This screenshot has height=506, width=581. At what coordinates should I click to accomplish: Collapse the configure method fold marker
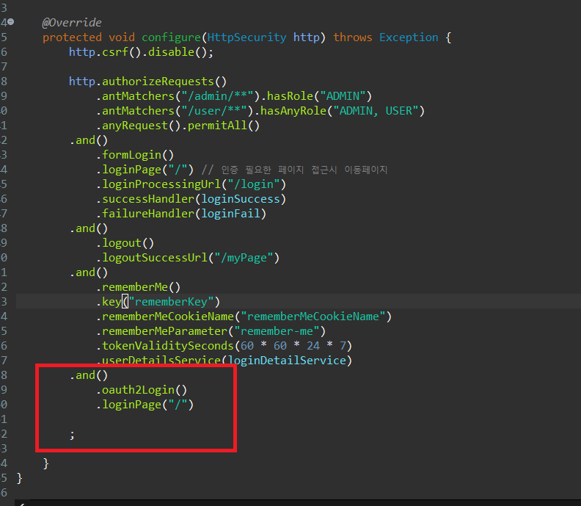tap(11, 22)
